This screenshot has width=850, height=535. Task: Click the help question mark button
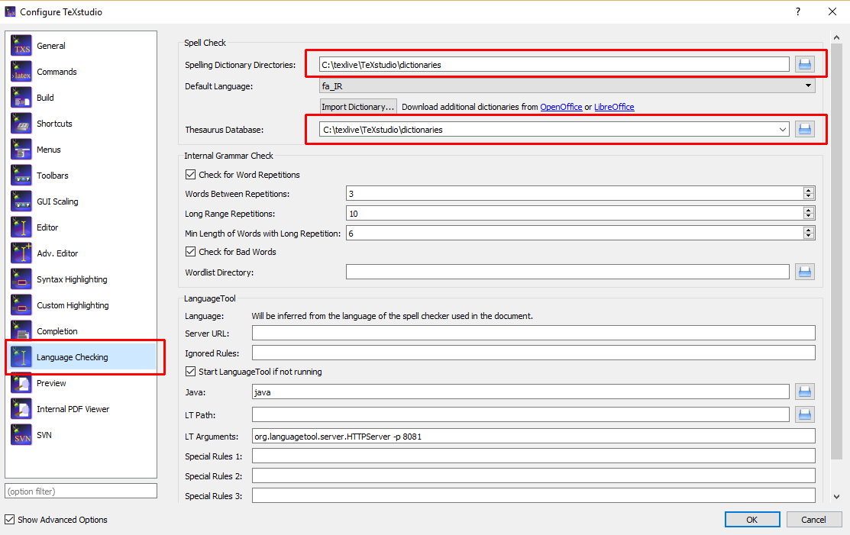(x=798, y=12)
